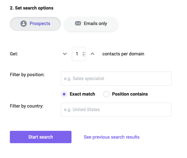This screenshot has height=158, width=187.
Task: Click the "Exact match" label text
Action: 82,94
